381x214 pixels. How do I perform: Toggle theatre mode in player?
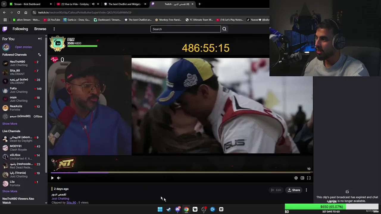point(302,178)
